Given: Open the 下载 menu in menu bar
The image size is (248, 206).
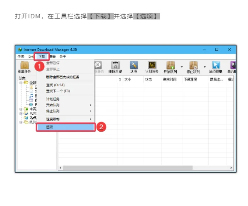Looking at the screenshot, I should click(x=42, y=57).
